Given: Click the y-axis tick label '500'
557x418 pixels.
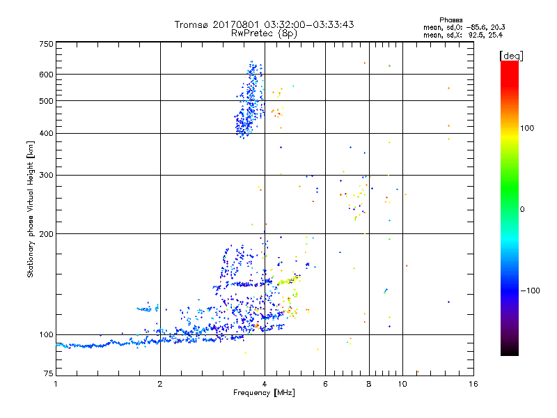Looking at the screenshot, I should (46, 101).
